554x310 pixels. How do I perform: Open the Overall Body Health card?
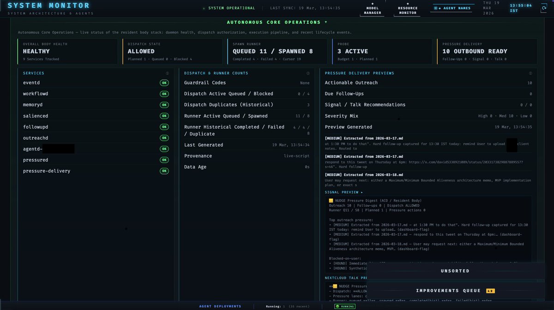click(x=68, y=51)
